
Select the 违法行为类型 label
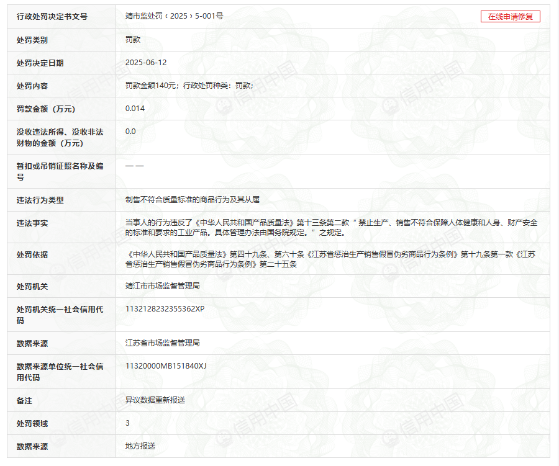(40, 200)
